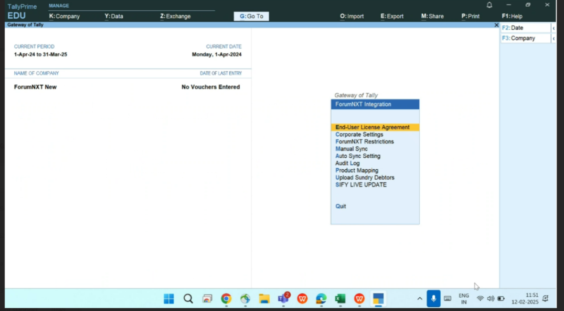
Task: Click the microphone icon in system tray
Action: click(434, 299)
